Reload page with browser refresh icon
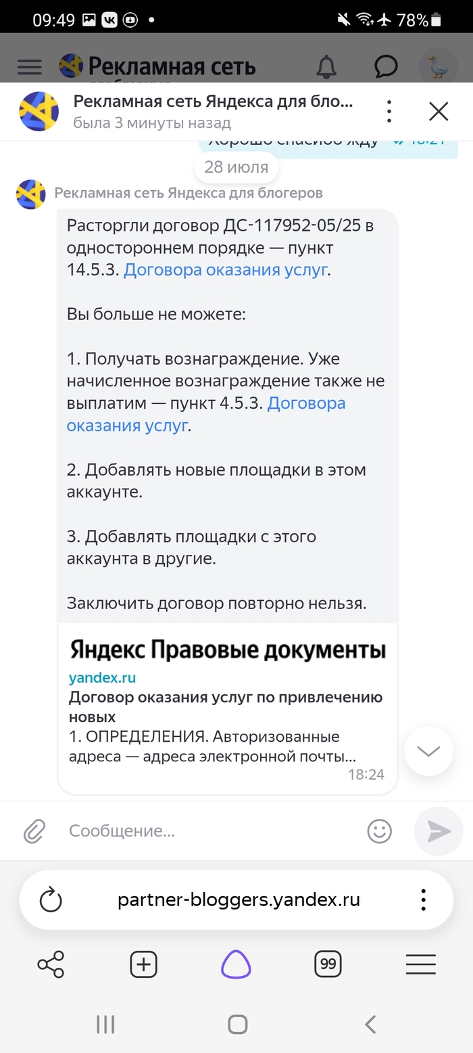Viewport: 473px width, 1053px height. click(51, 900)
